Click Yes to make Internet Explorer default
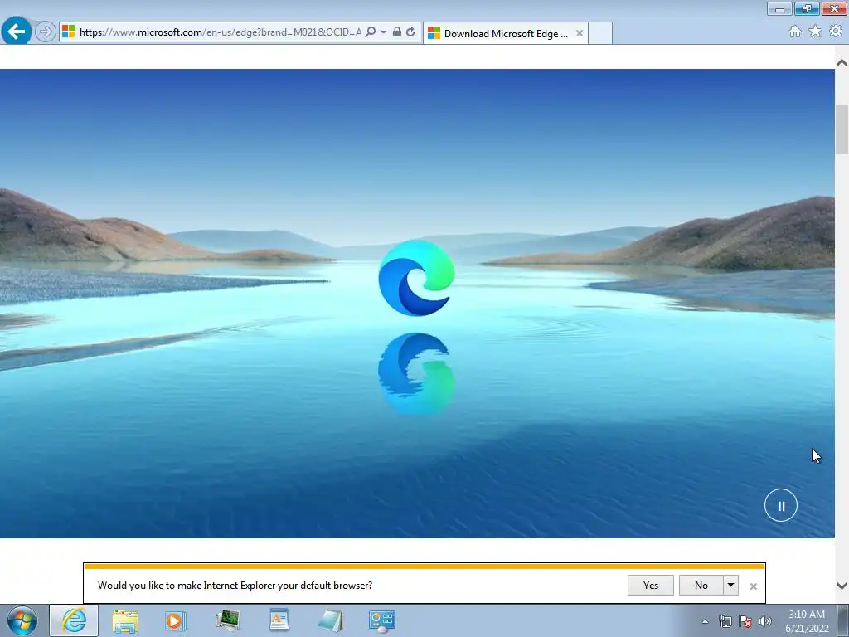 tap(650, 585)
